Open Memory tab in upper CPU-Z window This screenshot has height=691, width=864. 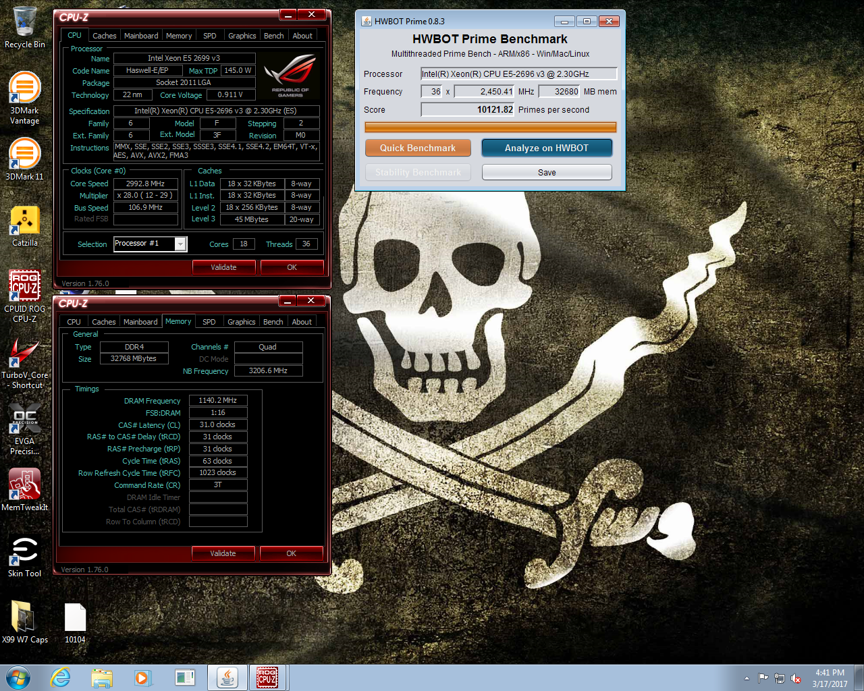click(x=179, y=36)
